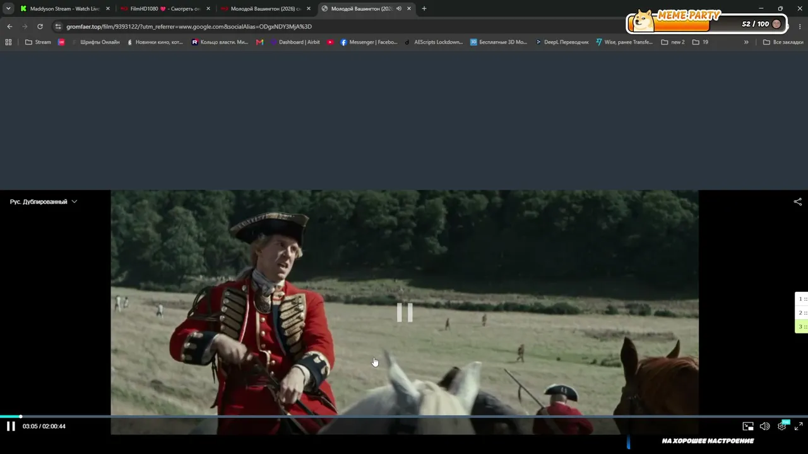Open the Messenger Facebook bookmark
The image size is (808, 454).
(x=369, y=42)
